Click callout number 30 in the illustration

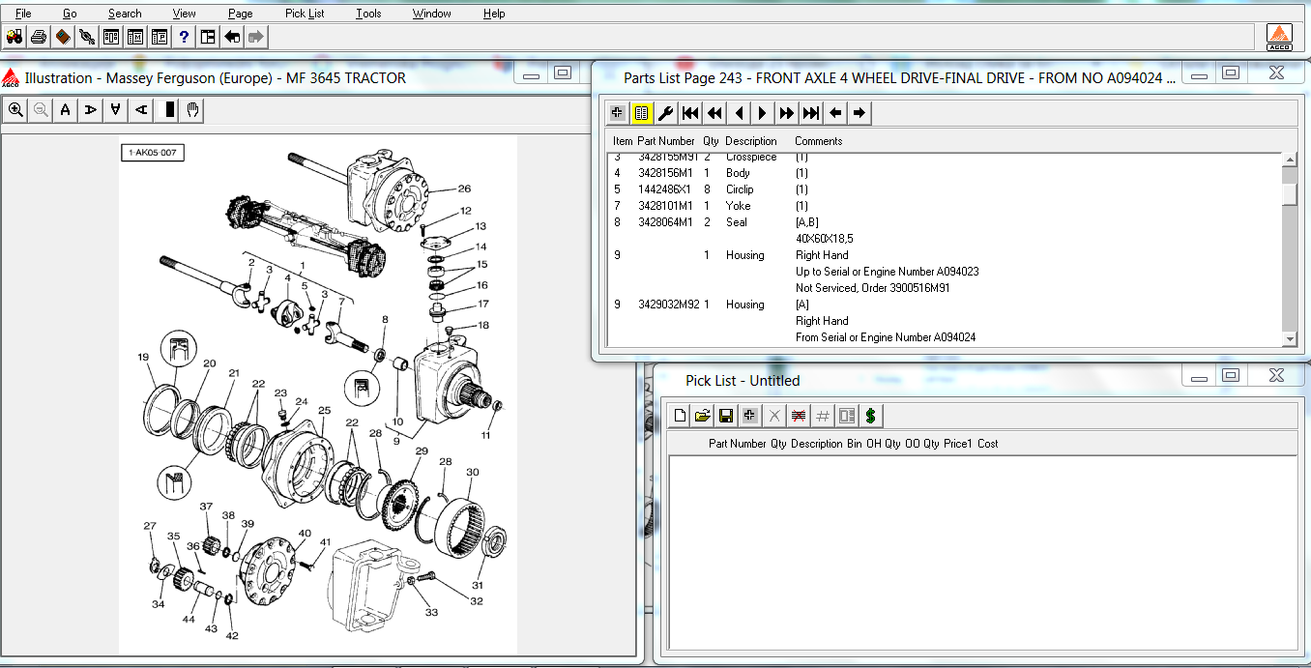pos(473,473)
